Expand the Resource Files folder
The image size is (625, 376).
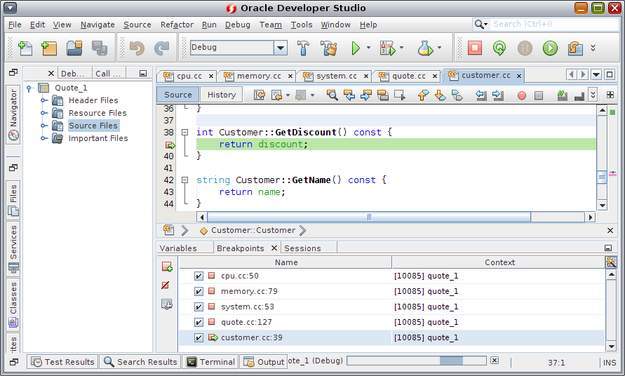click(x=44, y=113)
